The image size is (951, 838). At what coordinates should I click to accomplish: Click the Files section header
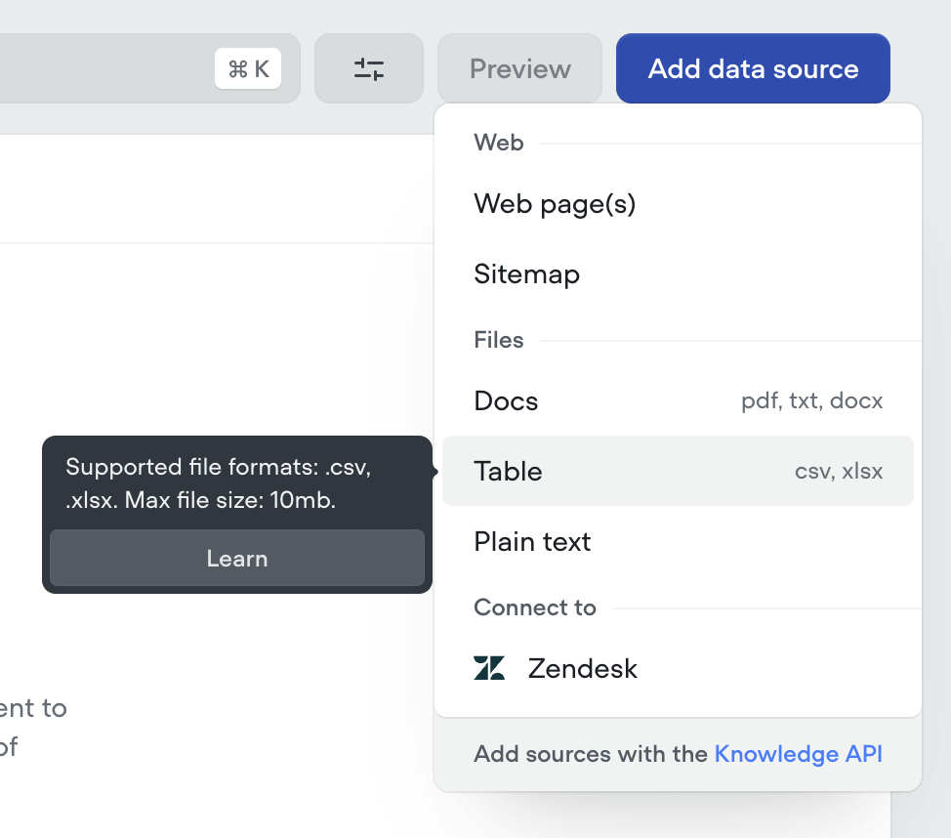[x=499, y=340]
